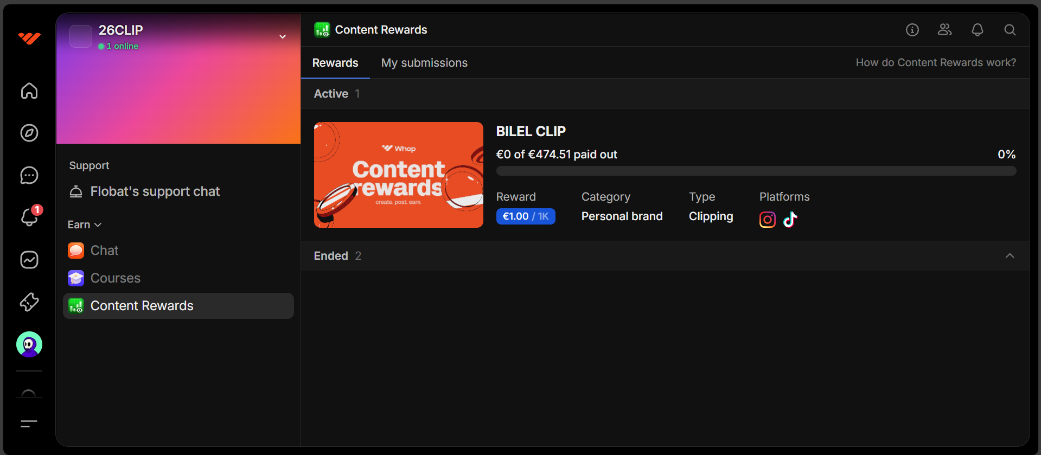Collapse the Ended section chevron
Image resolution: width=1041 pixels, height=455 pixels.
pos(1010,256)
